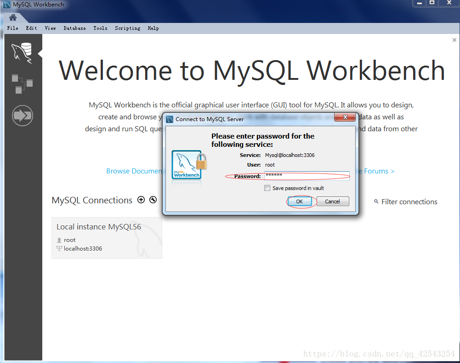Minimize the MySQL Workbench window
This screenshot has width=460, height=363.
tap(420, 3)
